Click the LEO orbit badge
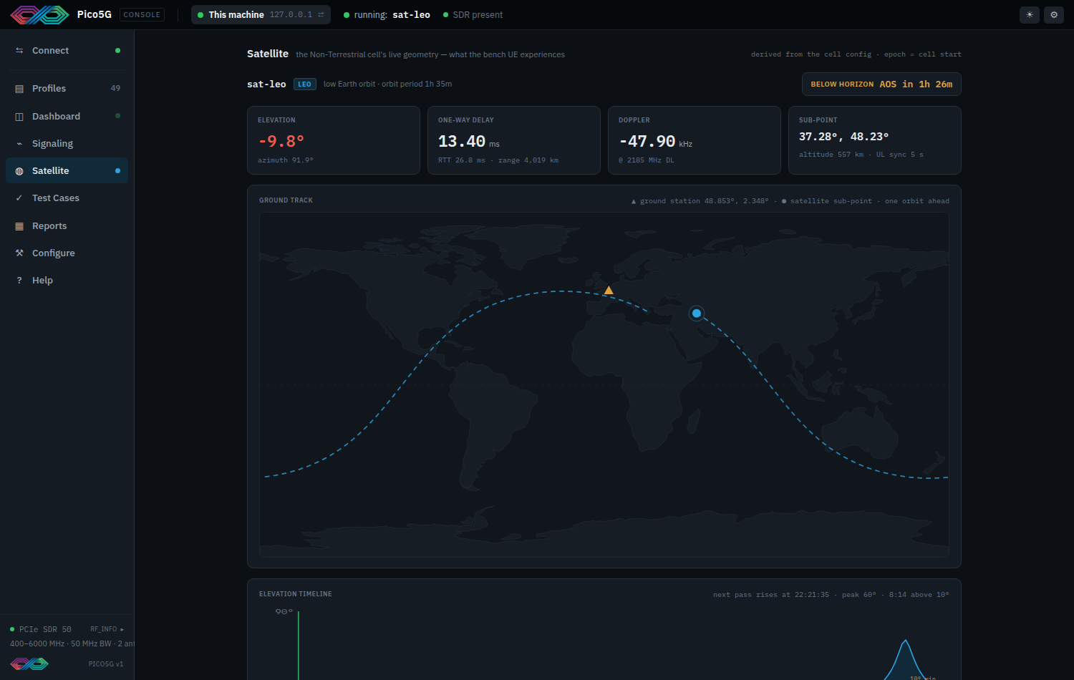1074x680 pixels. (304, 84)
